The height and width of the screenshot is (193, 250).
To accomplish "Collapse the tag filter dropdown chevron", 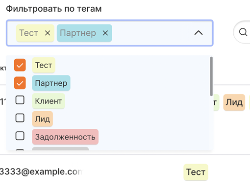I will pyautogui.click(x=199, y=33).
